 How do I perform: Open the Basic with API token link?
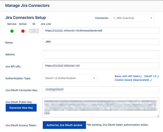pyautogui.click(x=127, y=76)
